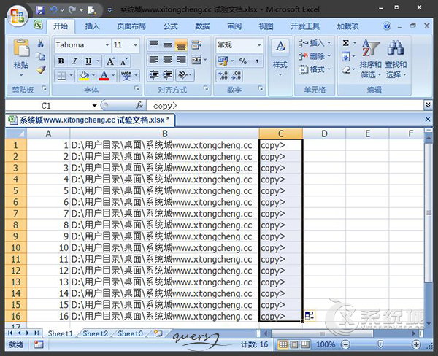The height and width of the screenshot is (356, 438).
Task: Apply fill color with paint bucket
Action: point(84,75)
